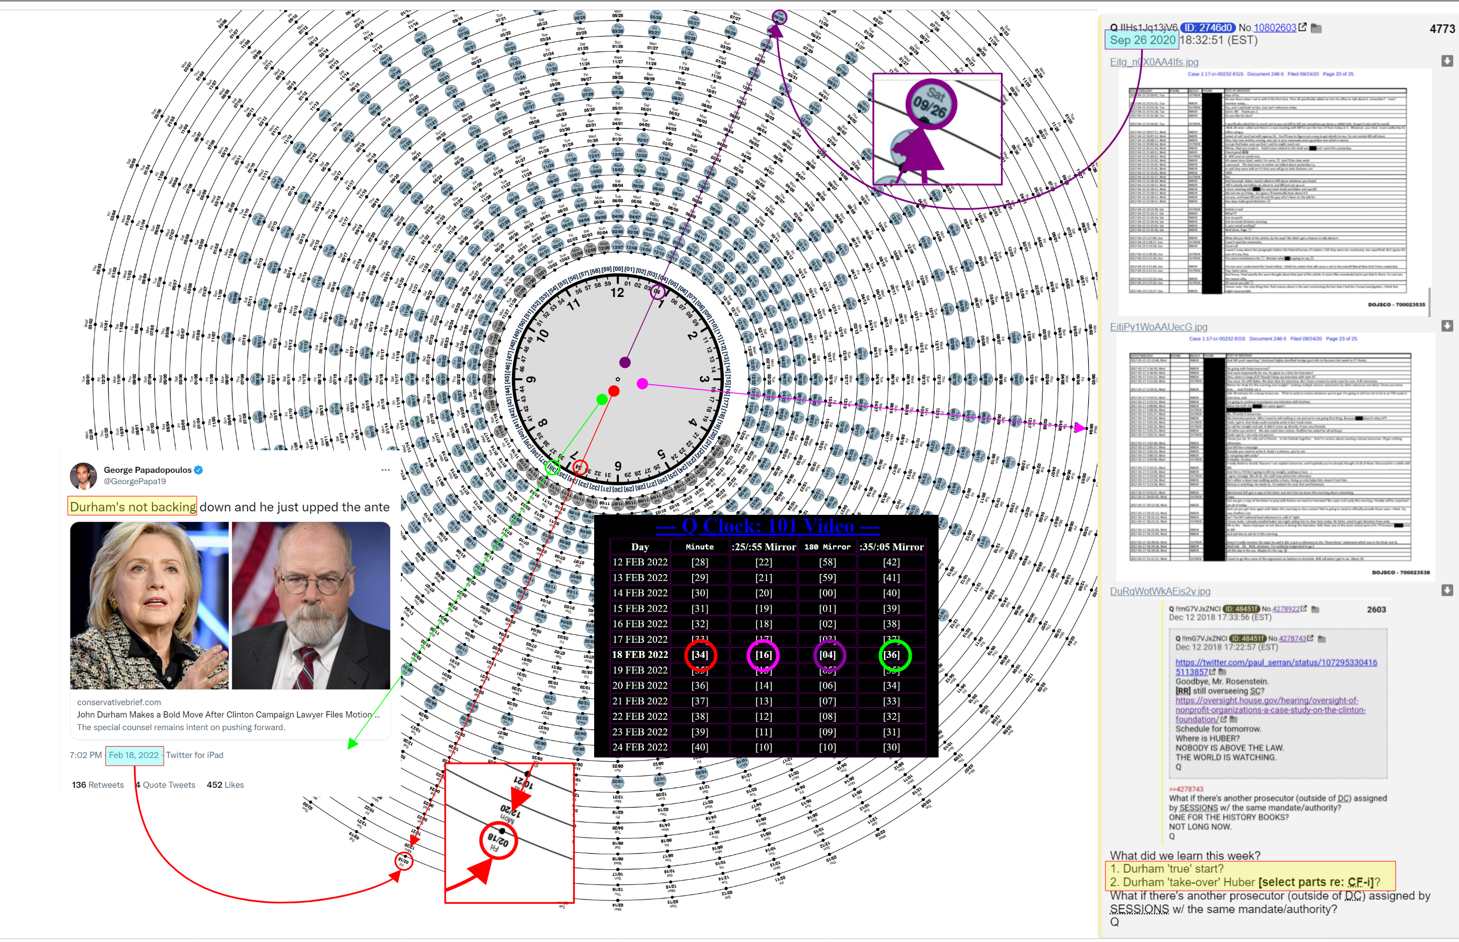1459x942 pixels.
Task: Select the text 'What did we learn this week?'
Action: 1185,855
